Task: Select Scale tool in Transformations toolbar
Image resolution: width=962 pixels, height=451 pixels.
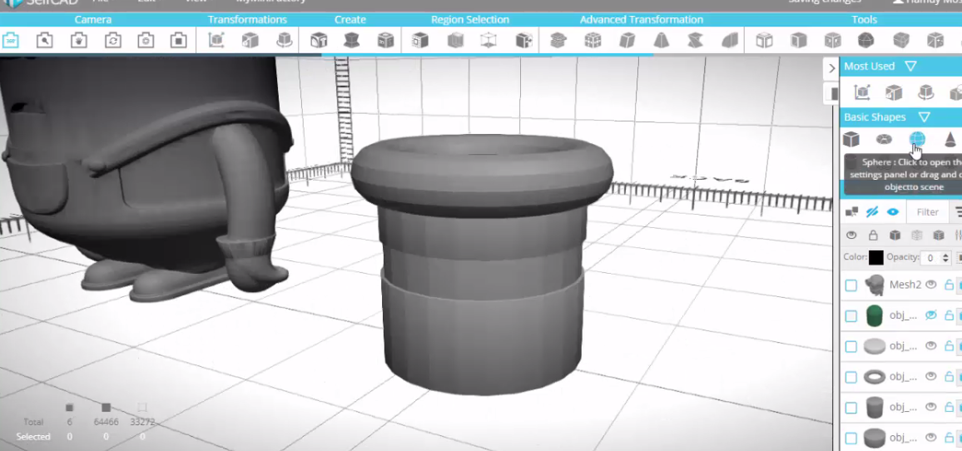Action: [250, 41]
